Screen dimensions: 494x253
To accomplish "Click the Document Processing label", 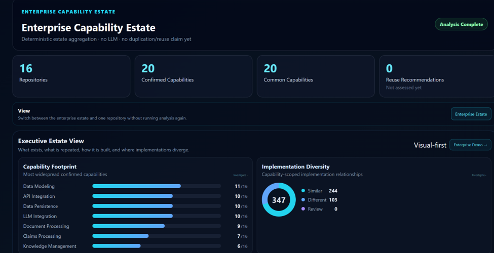I will tap(46, 226).
